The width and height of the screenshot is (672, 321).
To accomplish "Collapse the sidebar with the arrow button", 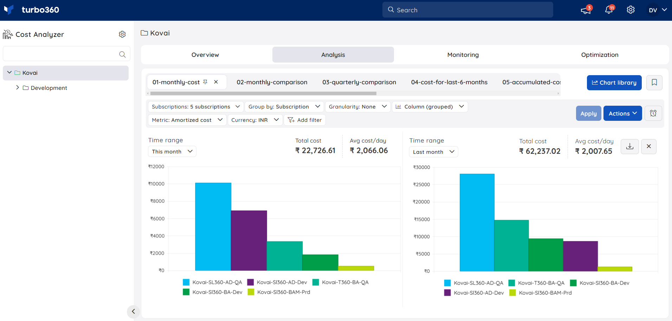I will 133,311.
